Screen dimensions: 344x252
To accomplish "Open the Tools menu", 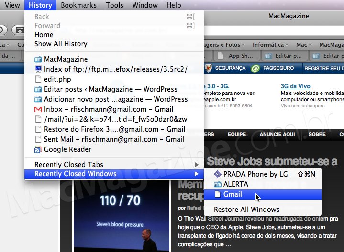I will point(114,5).
